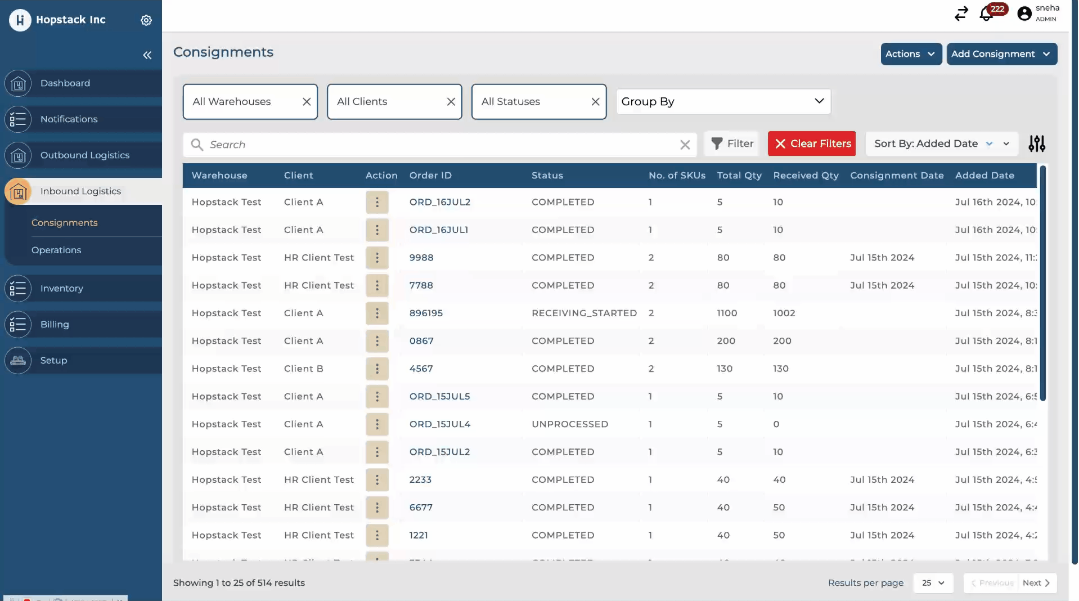Clear the search field with the X icon

685,145
